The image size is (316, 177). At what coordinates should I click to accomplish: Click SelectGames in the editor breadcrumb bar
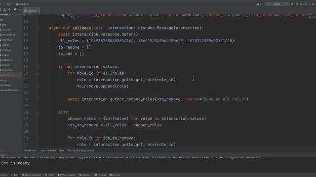click(30, 150)
